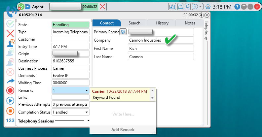Click the notification bell icon in top toolbar

[x=180, y=7]
